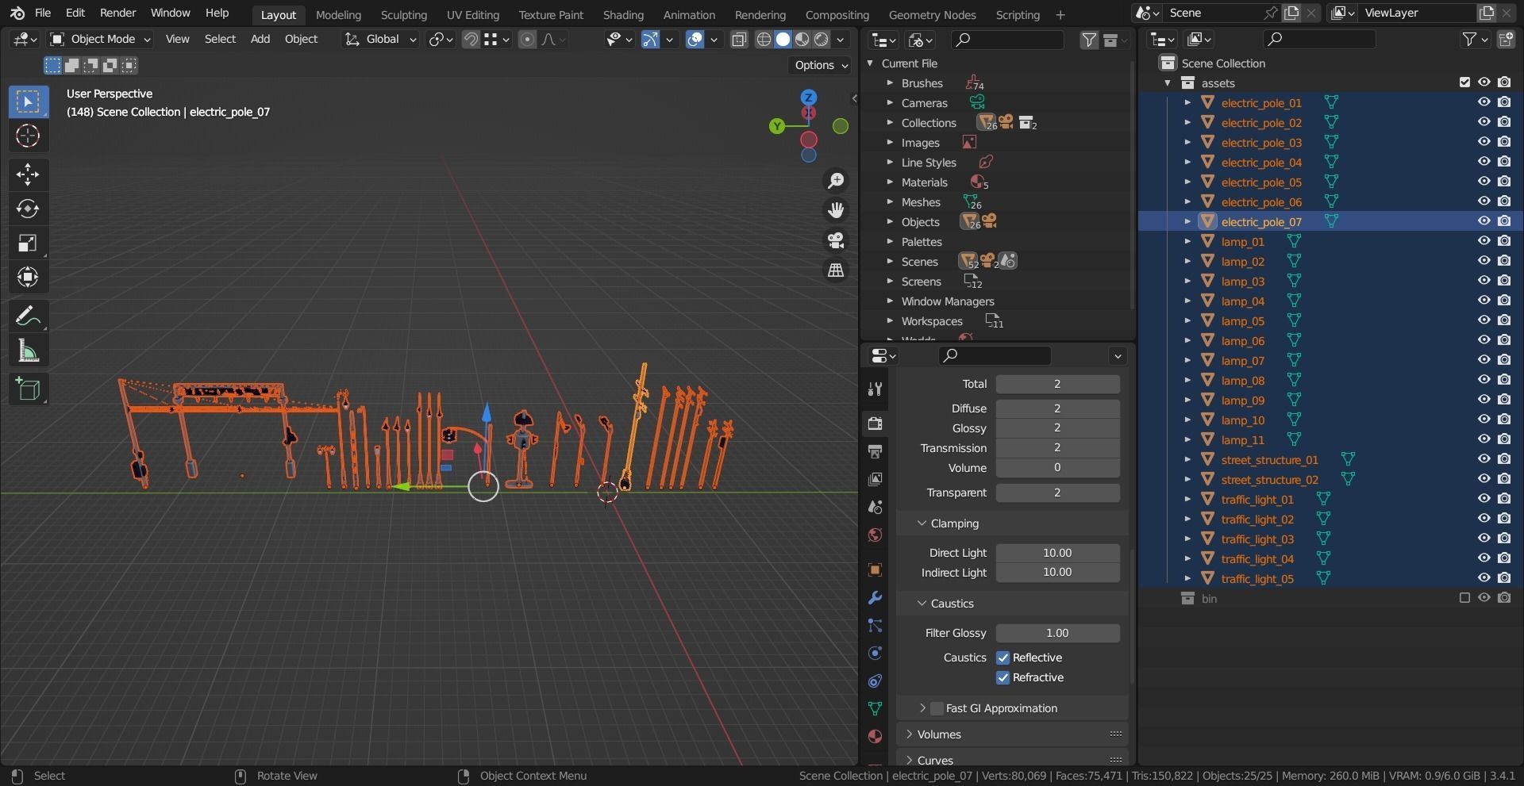Select the Add Cube tool

[28, 389]
